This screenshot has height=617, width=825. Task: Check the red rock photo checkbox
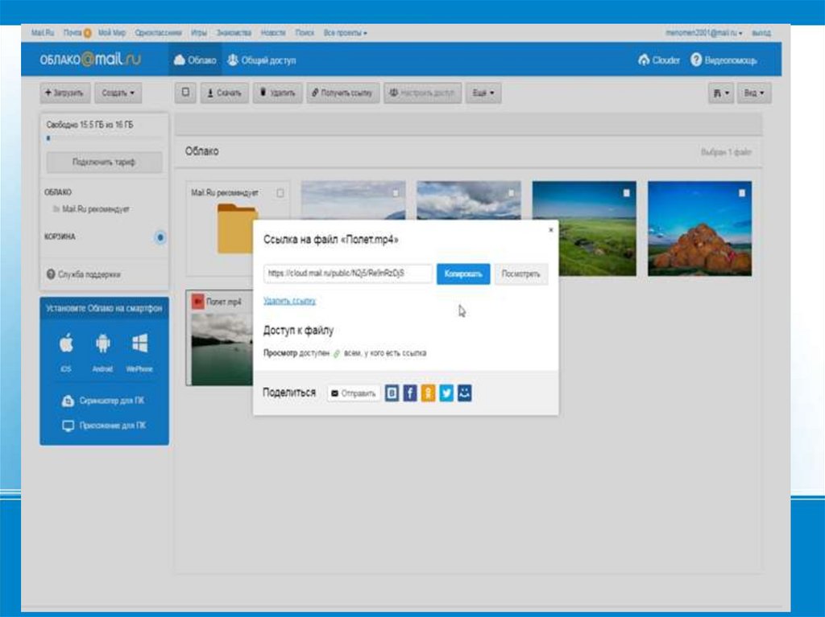click(x=742, y=193)
